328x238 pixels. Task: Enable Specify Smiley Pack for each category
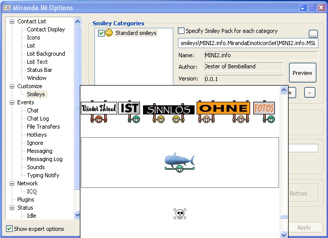[x=182, y=31]
